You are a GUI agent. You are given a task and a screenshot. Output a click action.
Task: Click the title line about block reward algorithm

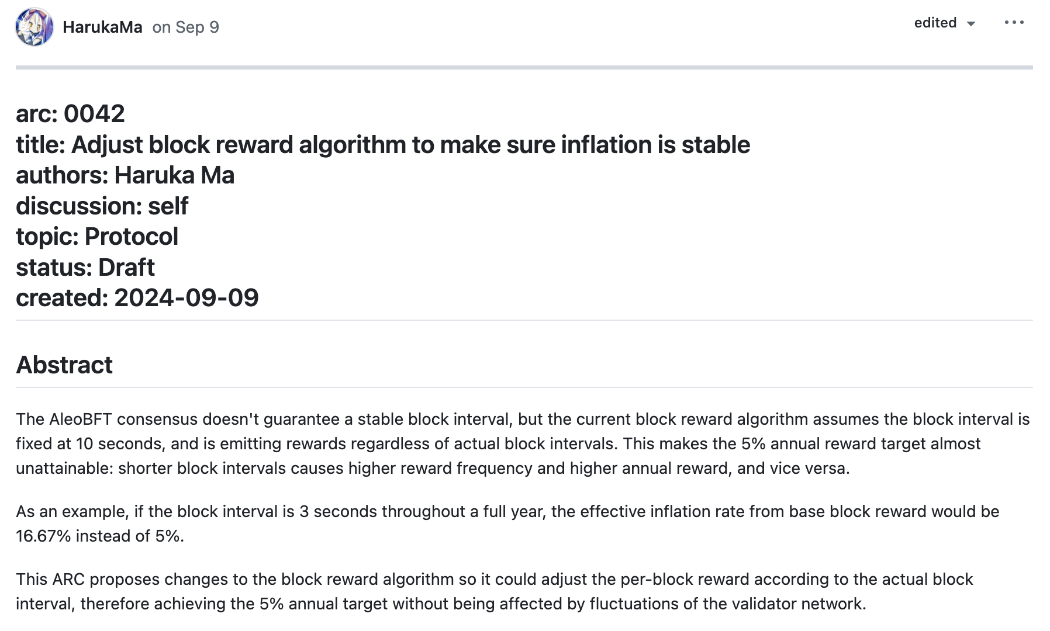tap(382, 144)
